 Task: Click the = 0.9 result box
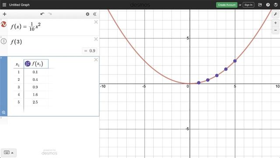pos(90,51)
